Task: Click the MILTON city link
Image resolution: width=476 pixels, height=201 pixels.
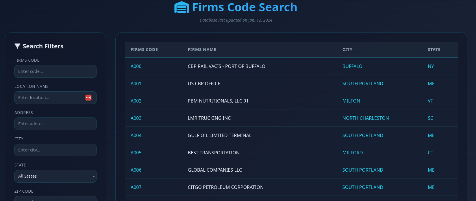Action: [x=351, y=101]
